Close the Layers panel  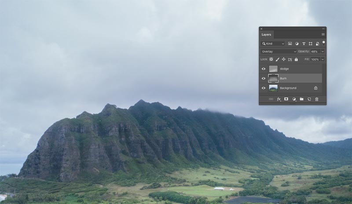(261, 29)
